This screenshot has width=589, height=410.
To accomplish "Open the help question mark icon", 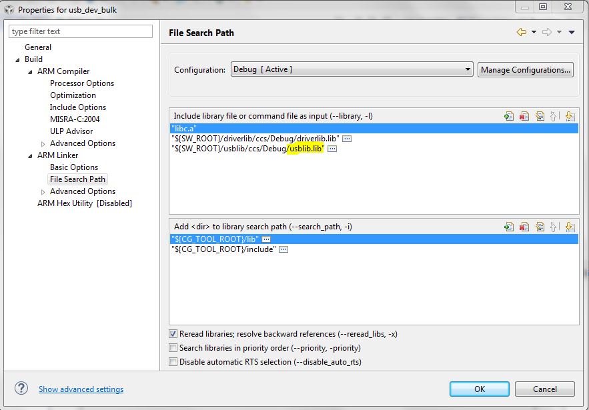I will tap(21, 388).
